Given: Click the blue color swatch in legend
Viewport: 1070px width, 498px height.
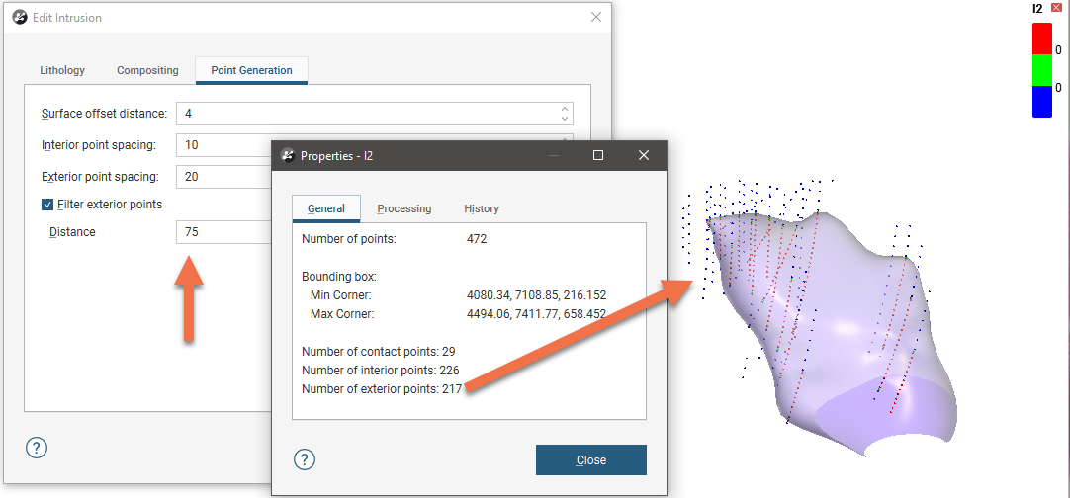Looking at the screenshot, I should click(x=1041, y=101).
